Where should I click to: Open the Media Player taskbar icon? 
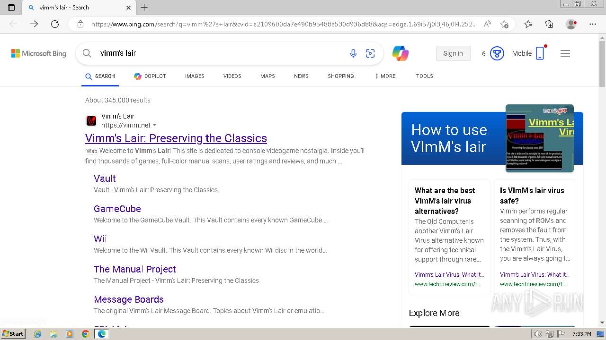(70, 334)
